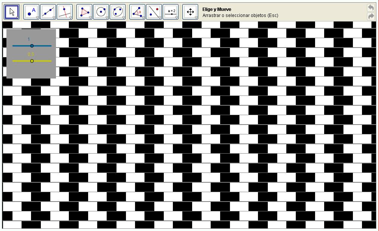Click the yellow slider value label '0.5'
The height and width of the screenshot is (231, 379).
(x=31, y=54)
